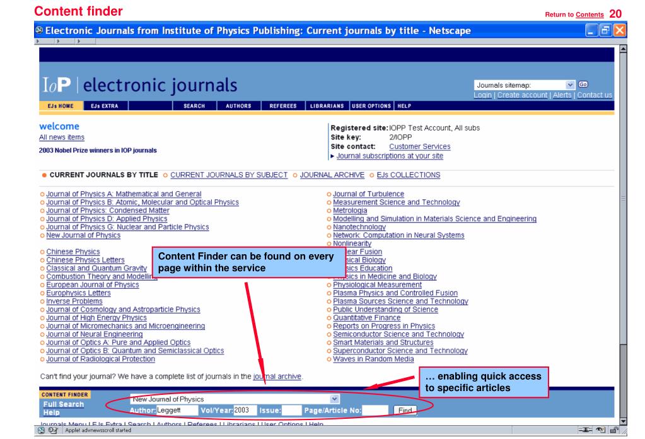The width and height of the screenshot is (645, 439).
Task: Click the Vol/Year input field
Action: point(245,410)
